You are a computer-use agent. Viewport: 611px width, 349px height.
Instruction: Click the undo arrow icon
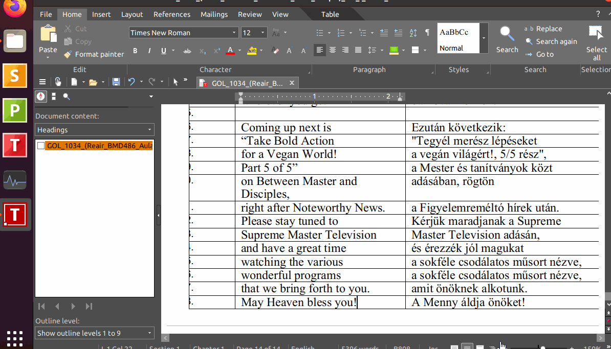click(132, 82)
